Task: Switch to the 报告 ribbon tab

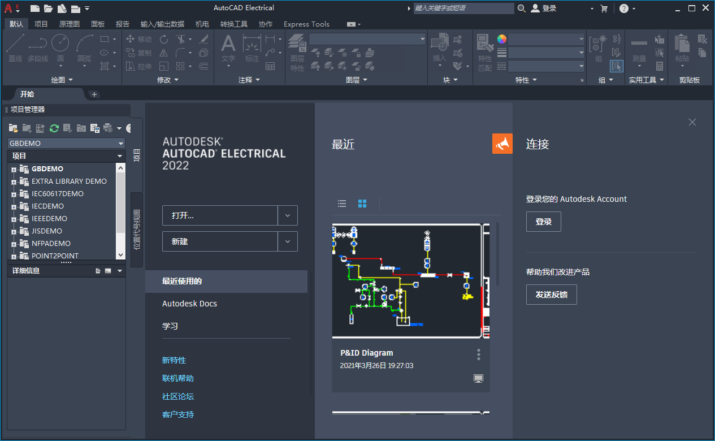Action: tap(123, 24)
